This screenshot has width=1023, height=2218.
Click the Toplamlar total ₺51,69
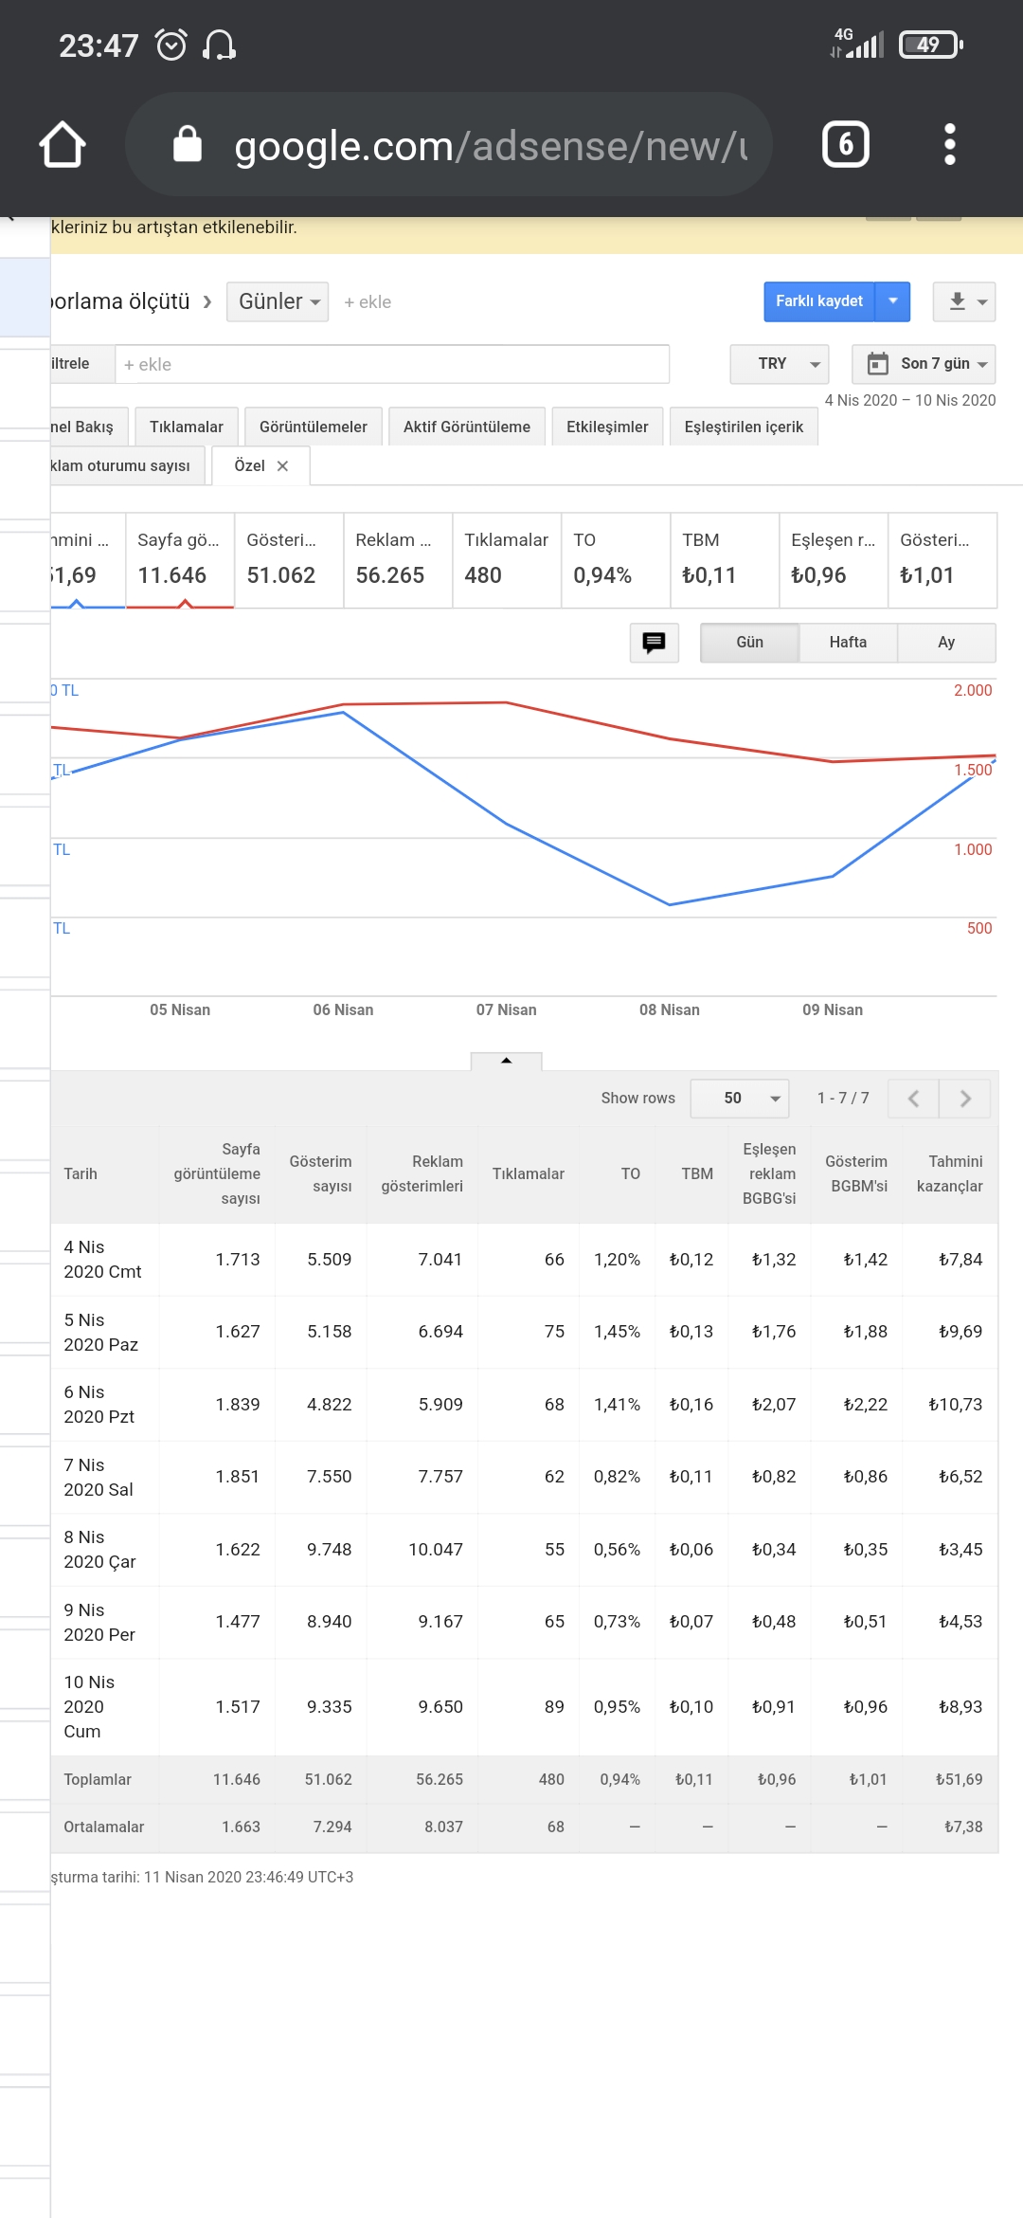959,1780
